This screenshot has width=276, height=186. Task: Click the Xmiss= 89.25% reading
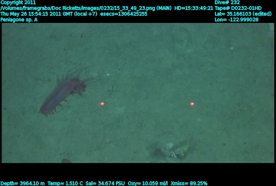click(x=189, y=183)
